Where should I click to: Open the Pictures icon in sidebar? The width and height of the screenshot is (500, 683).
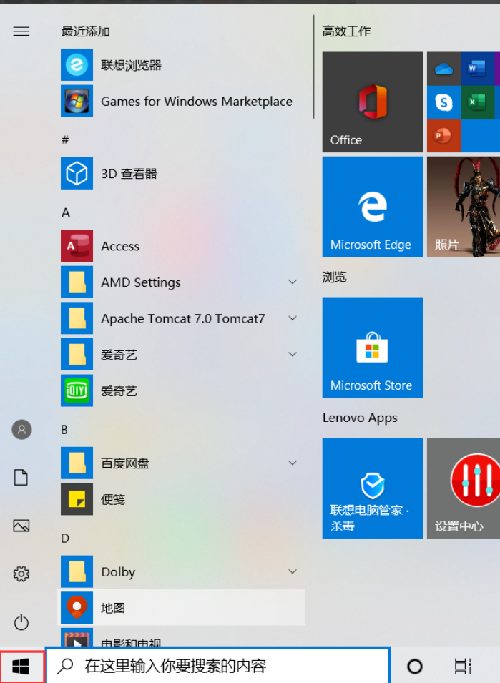point(21,526)
